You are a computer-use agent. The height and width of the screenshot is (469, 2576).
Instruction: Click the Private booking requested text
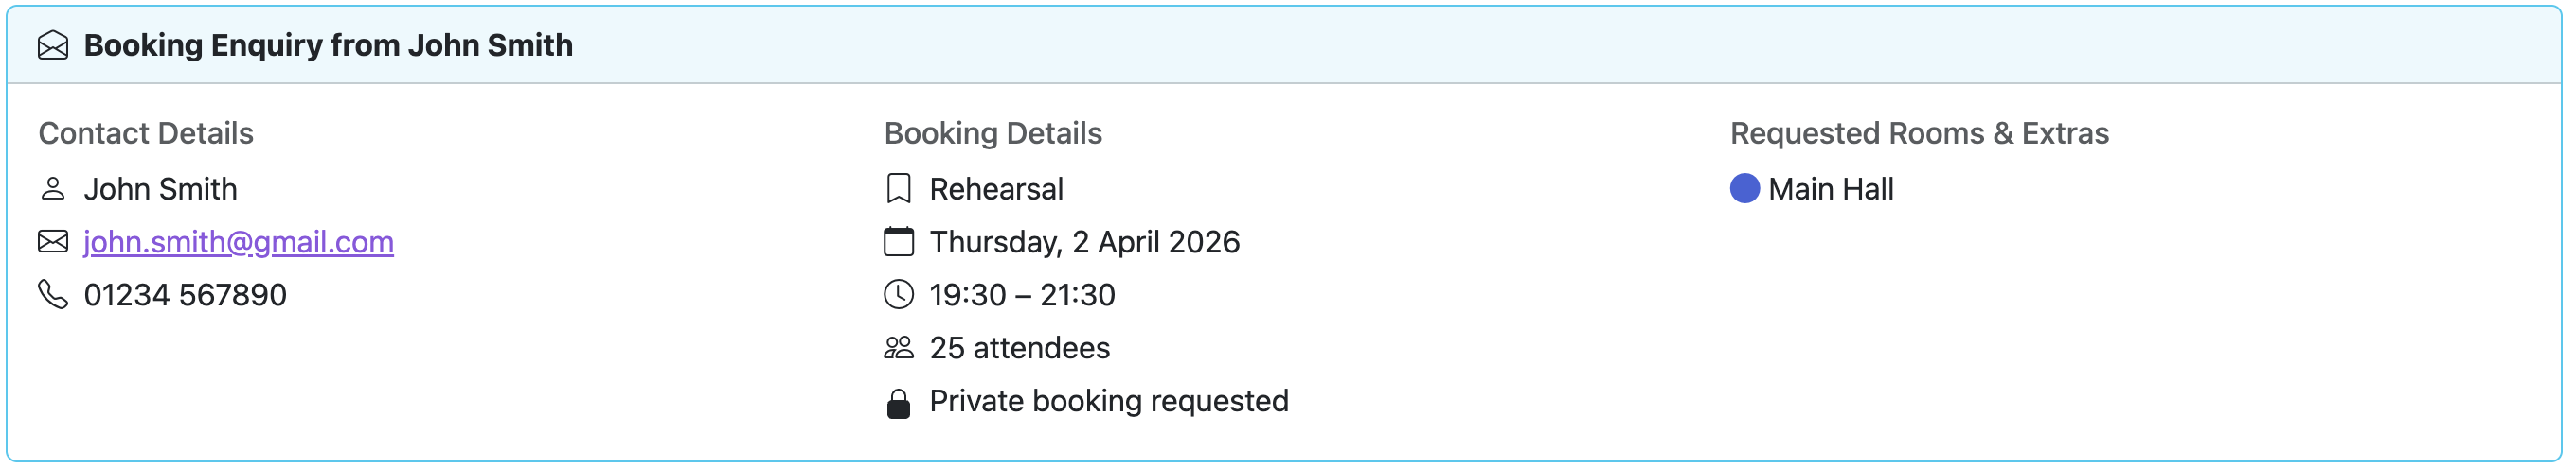[1108, 401]
